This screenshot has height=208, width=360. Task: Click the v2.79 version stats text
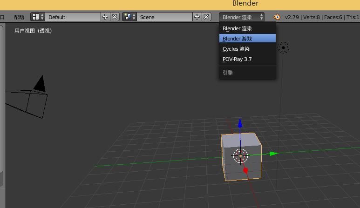[x=322, y=17]
